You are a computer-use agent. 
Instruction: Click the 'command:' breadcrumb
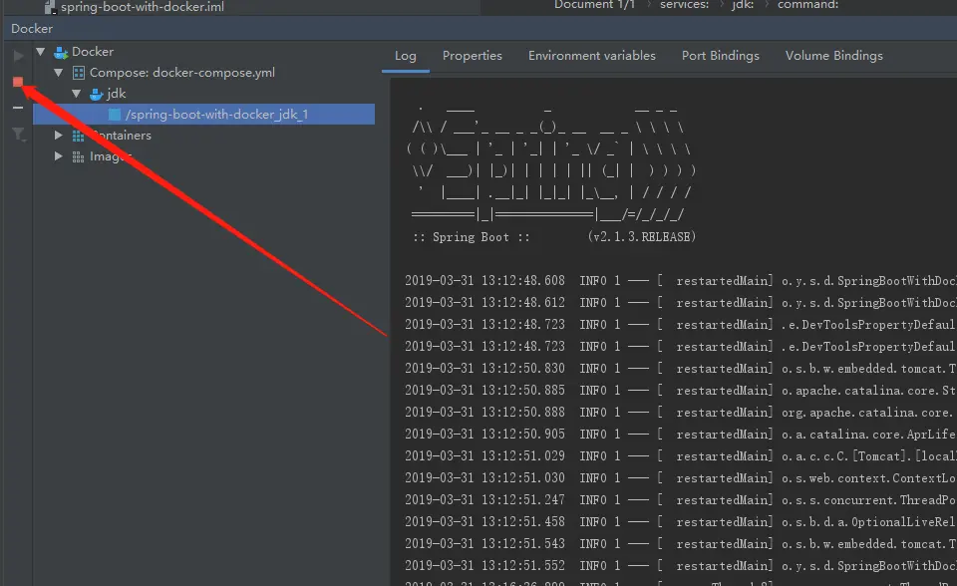click(x=807, y=5)
